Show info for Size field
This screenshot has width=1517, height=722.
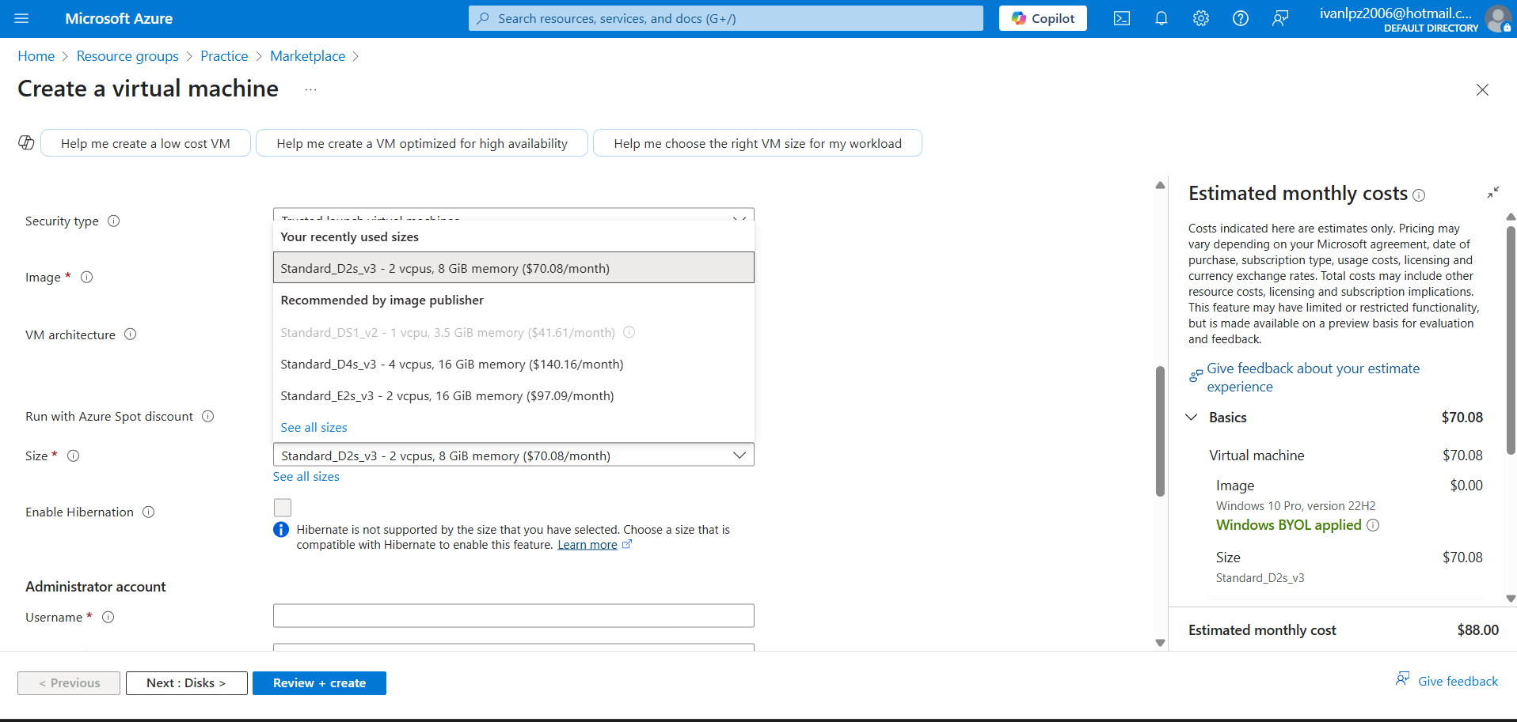(74, 456)
